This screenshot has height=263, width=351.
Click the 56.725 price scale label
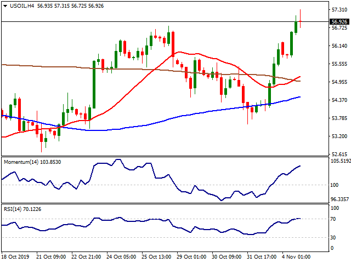339,28
